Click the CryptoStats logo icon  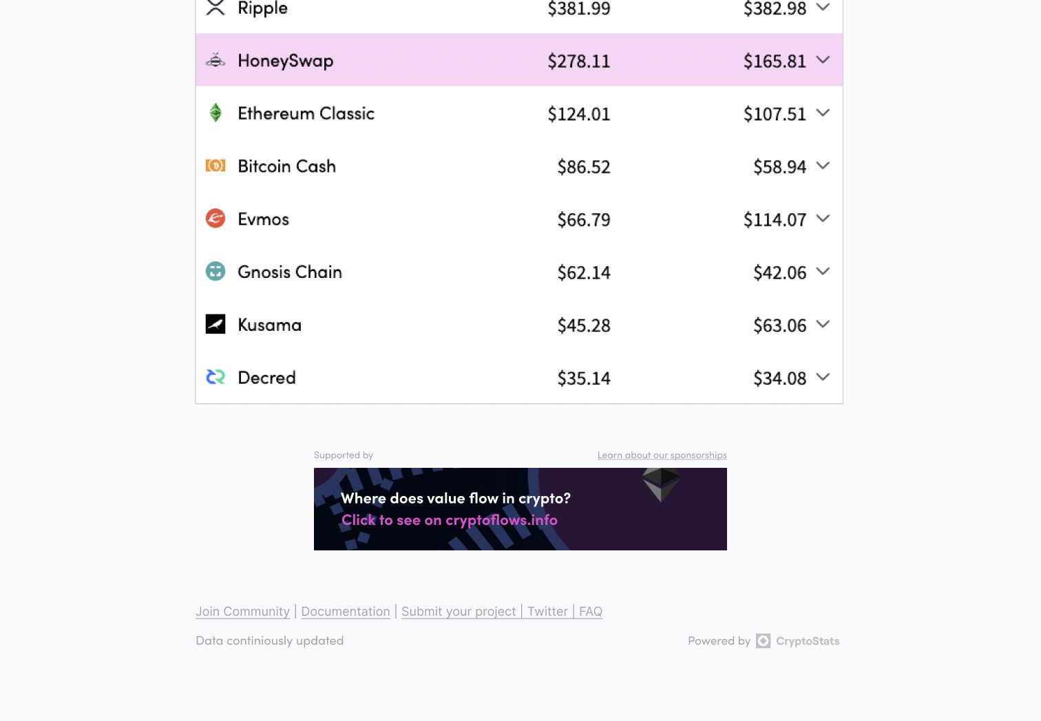click(763, 641)
